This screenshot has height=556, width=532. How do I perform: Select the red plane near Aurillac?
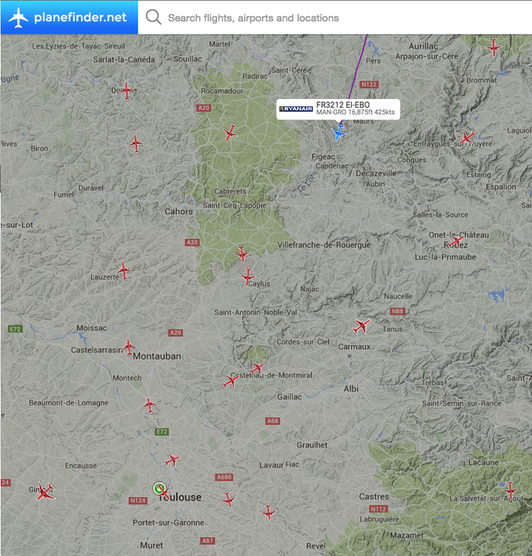[x=494, y=47]
